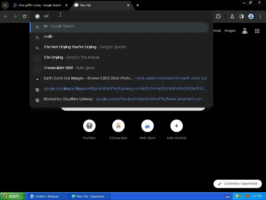
Task: Reload the page
Action: (x=24, y=16)
